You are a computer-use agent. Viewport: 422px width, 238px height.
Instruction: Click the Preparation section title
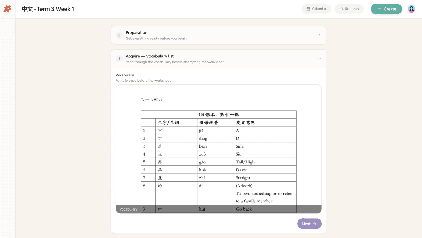(x=136, y=33)
